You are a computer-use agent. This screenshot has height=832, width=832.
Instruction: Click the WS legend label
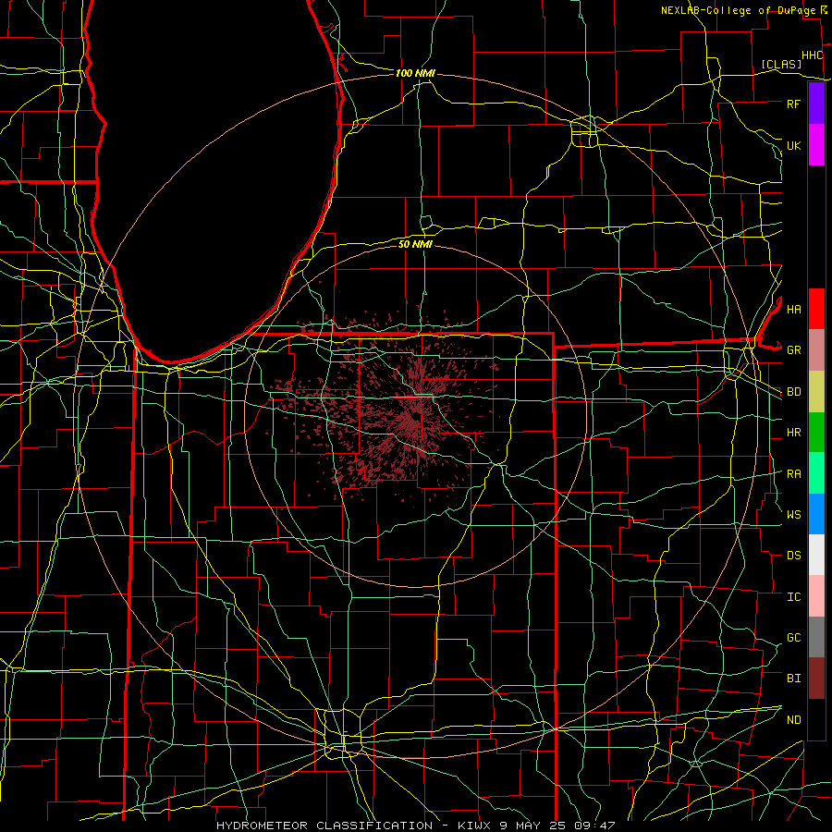click(x=793, y=514)
